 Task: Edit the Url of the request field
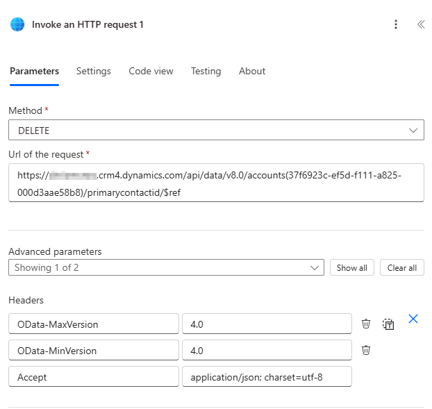point(216,183)
